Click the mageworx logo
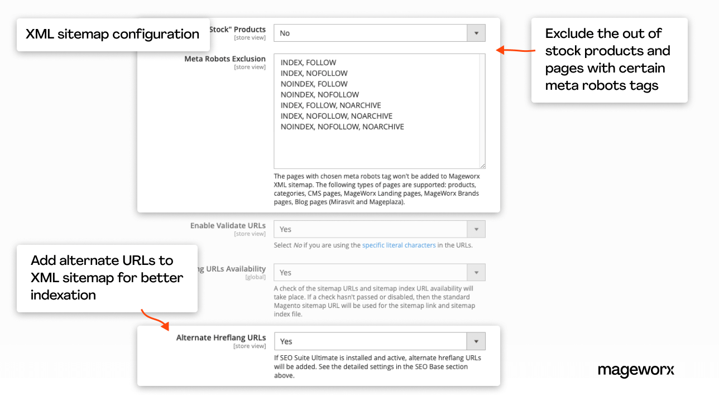Viewport: 719px width, 406px height. pos(636,370)
